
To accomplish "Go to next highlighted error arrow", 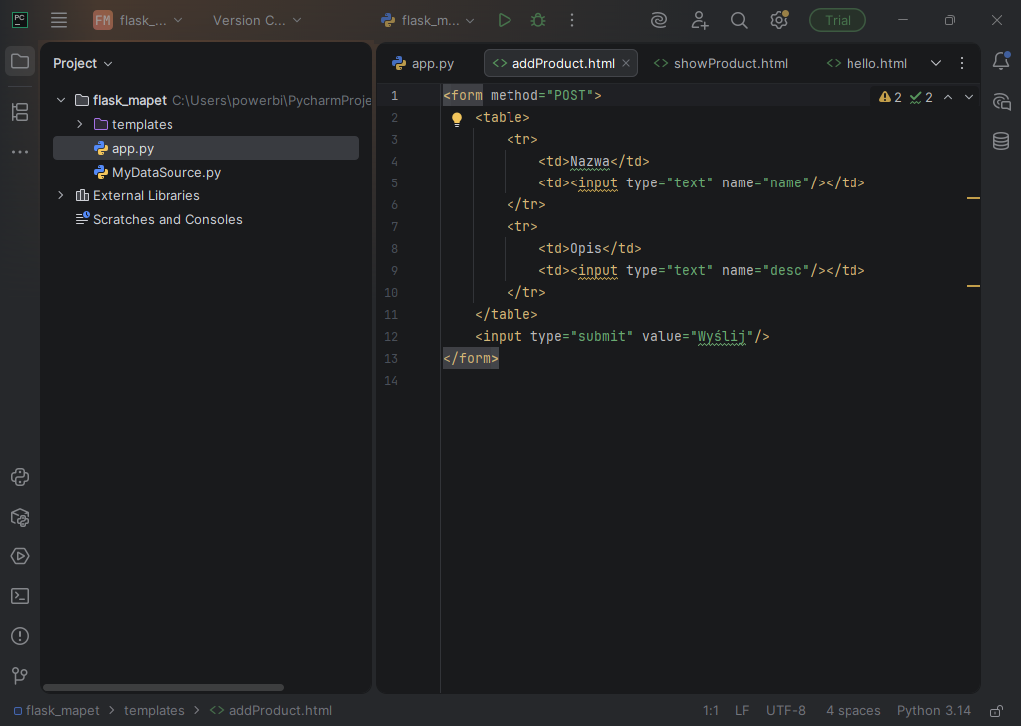I will (x=969, y=97).
